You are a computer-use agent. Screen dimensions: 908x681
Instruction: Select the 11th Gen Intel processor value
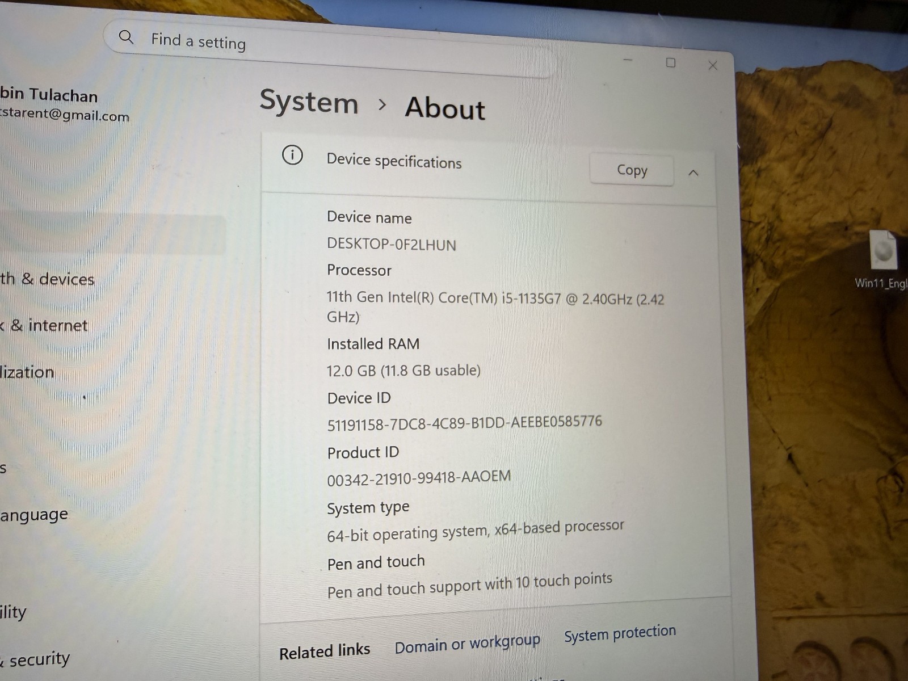tap(495, 307)
